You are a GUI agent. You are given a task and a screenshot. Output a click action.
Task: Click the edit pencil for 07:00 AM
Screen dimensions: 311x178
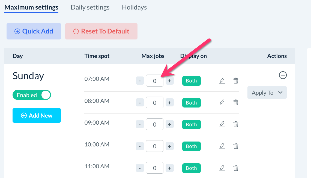coord(222,81)
